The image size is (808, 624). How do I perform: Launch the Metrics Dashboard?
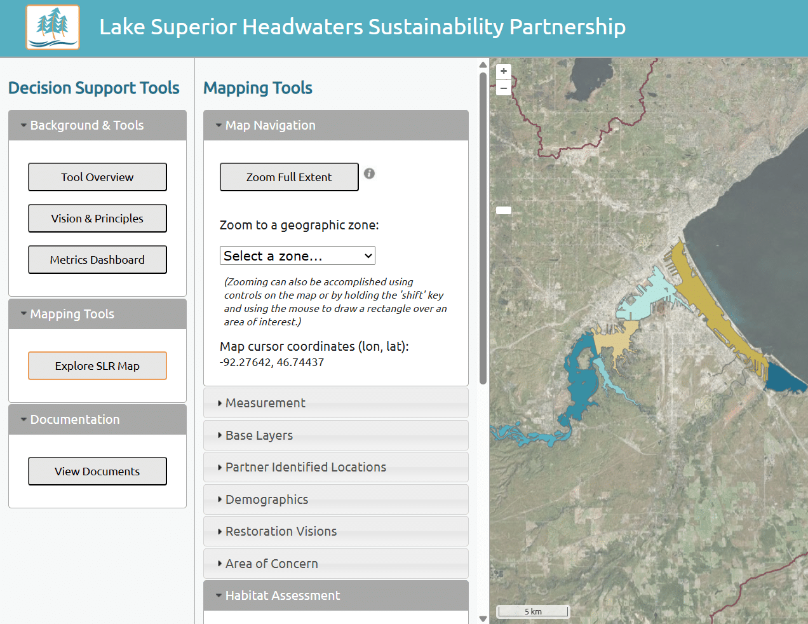(97, 259)
